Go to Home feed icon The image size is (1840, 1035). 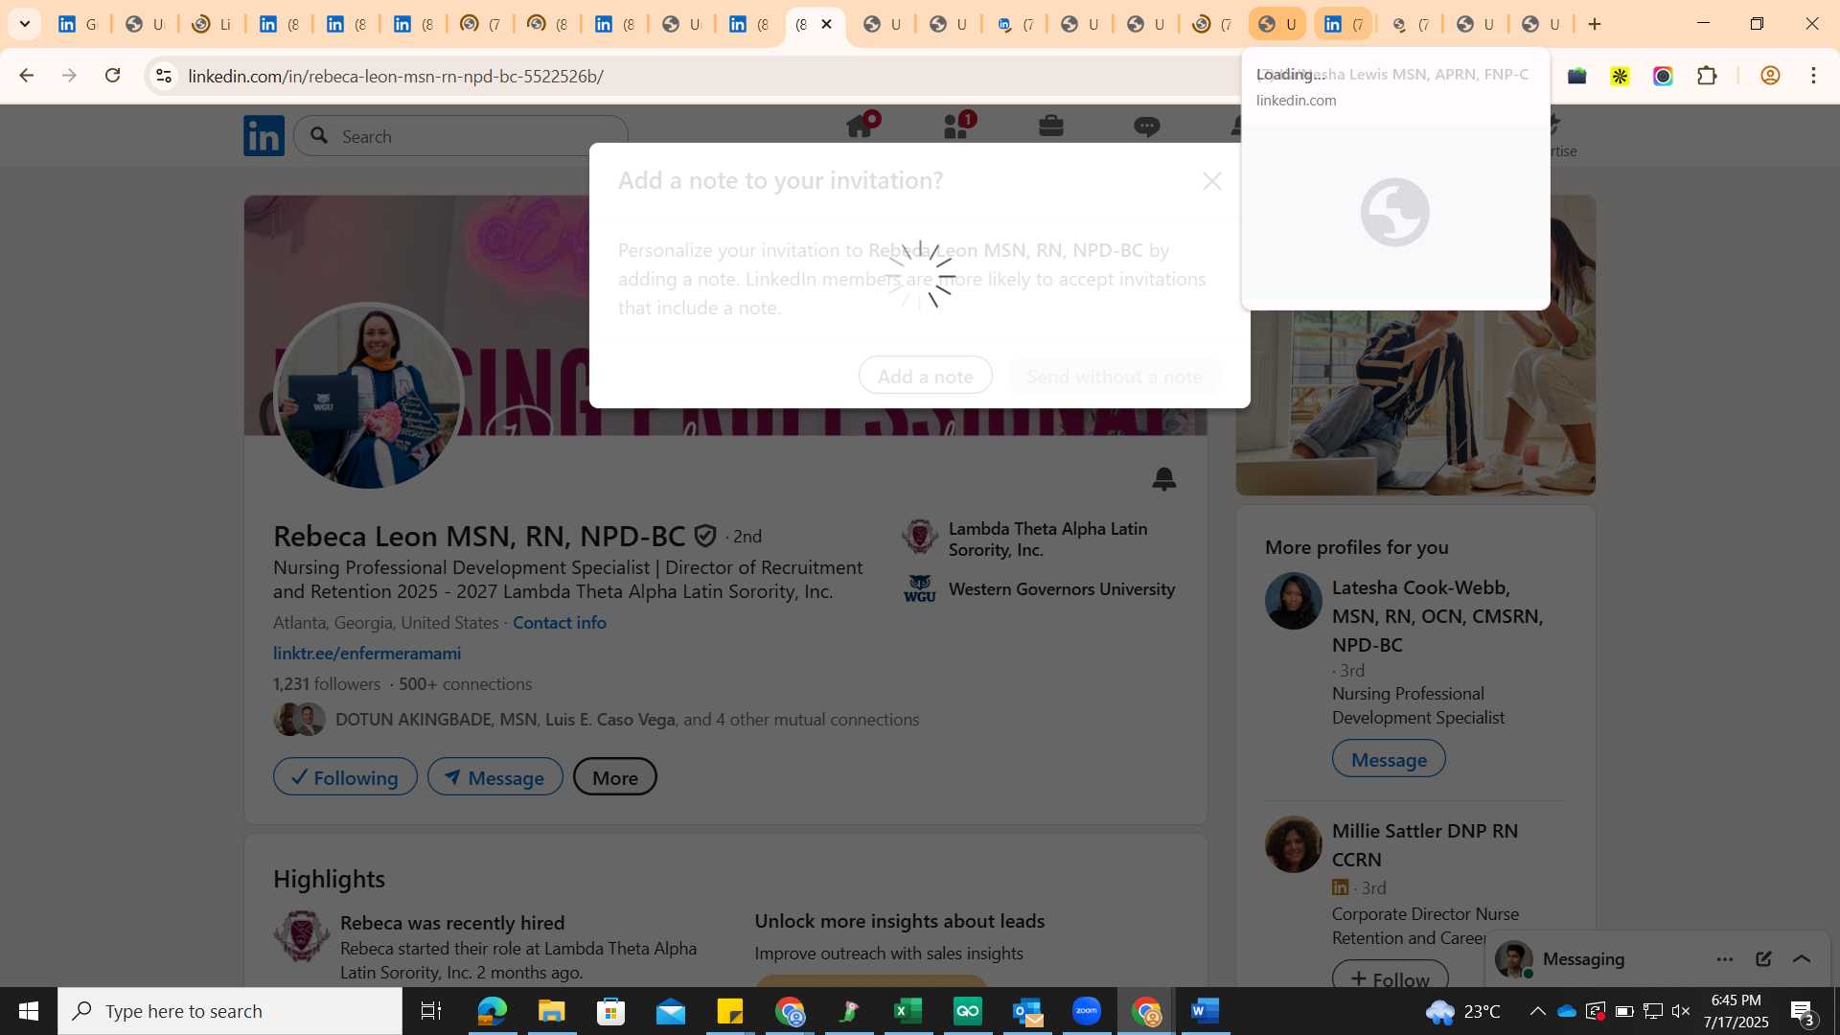(x=860, y=126)
